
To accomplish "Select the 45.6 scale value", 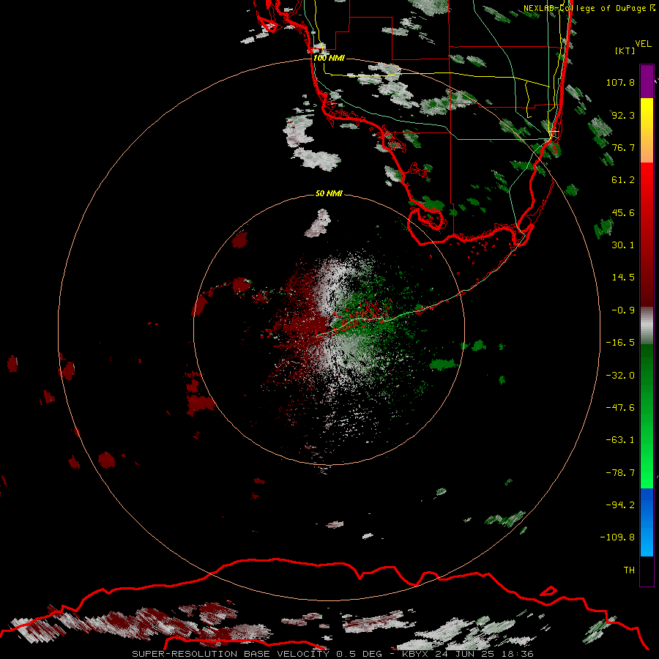I will 623,212.
